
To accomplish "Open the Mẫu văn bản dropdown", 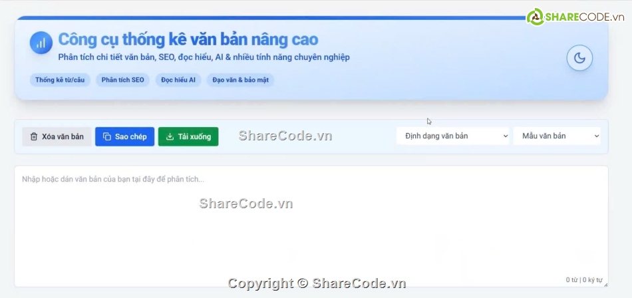I will click(557, 136).
